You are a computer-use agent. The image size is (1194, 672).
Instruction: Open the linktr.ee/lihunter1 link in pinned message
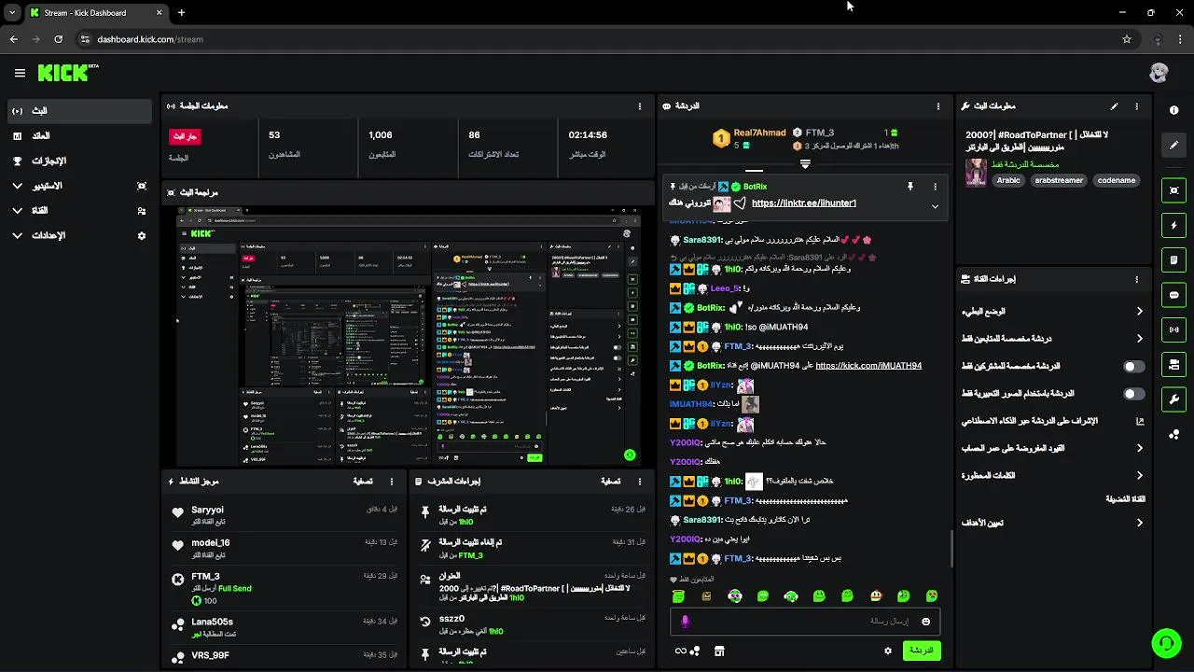tap(803, 203)
